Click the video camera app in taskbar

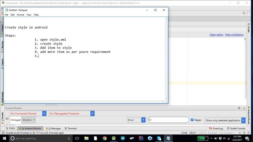tap(150, 138)
